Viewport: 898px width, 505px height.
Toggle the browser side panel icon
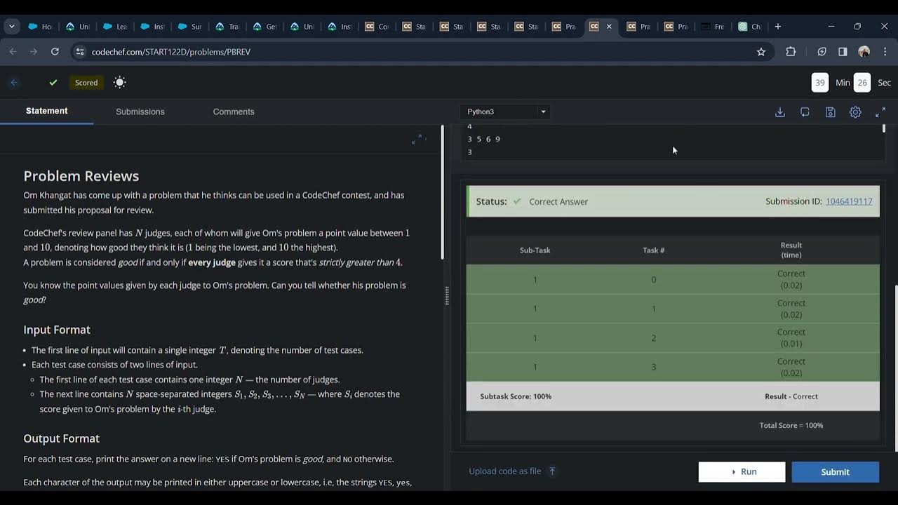(843, 52)
